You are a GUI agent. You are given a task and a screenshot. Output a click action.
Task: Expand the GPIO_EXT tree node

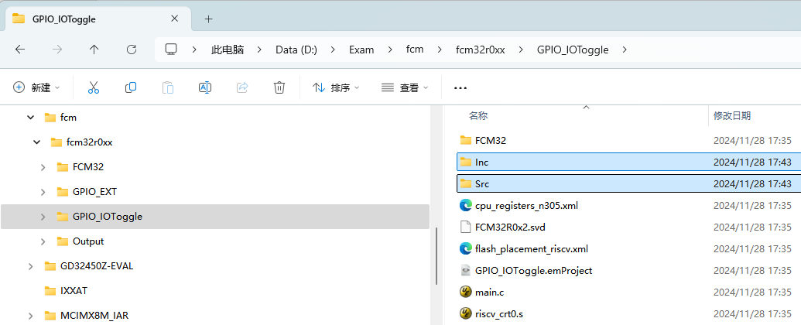coord(43,192)
